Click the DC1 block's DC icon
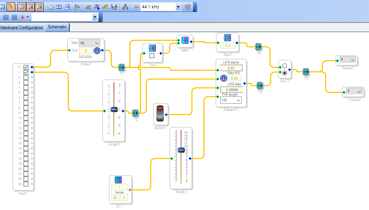The width and height of the screenshot is (369, 210). 118,180
